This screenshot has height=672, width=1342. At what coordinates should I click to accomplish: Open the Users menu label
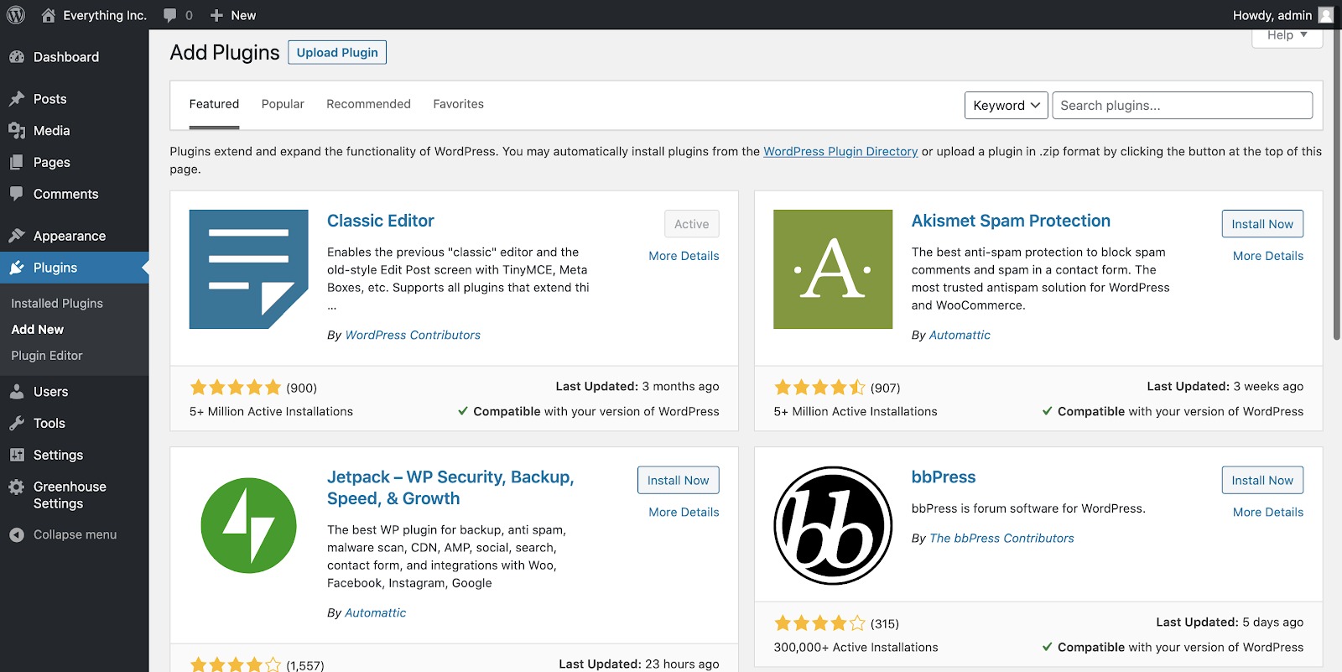50,392
